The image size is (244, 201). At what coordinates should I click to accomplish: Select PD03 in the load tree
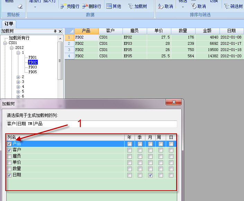point(33,67)
